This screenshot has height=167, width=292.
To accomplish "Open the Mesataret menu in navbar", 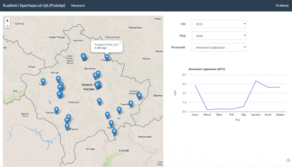I will point(78,5).
